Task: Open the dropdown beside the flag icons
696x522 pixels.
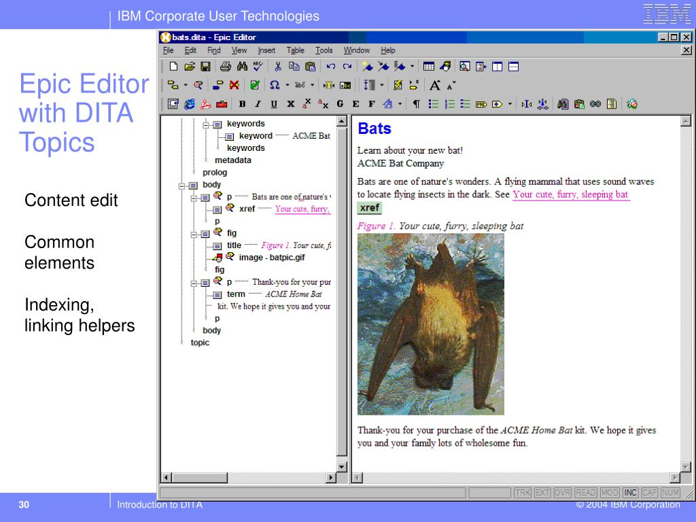Action: [x=412, y=67]
